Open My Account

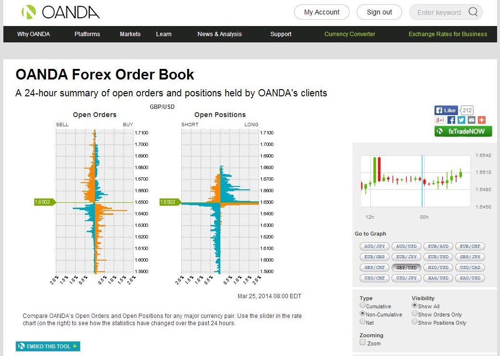(x=322, y=12)
